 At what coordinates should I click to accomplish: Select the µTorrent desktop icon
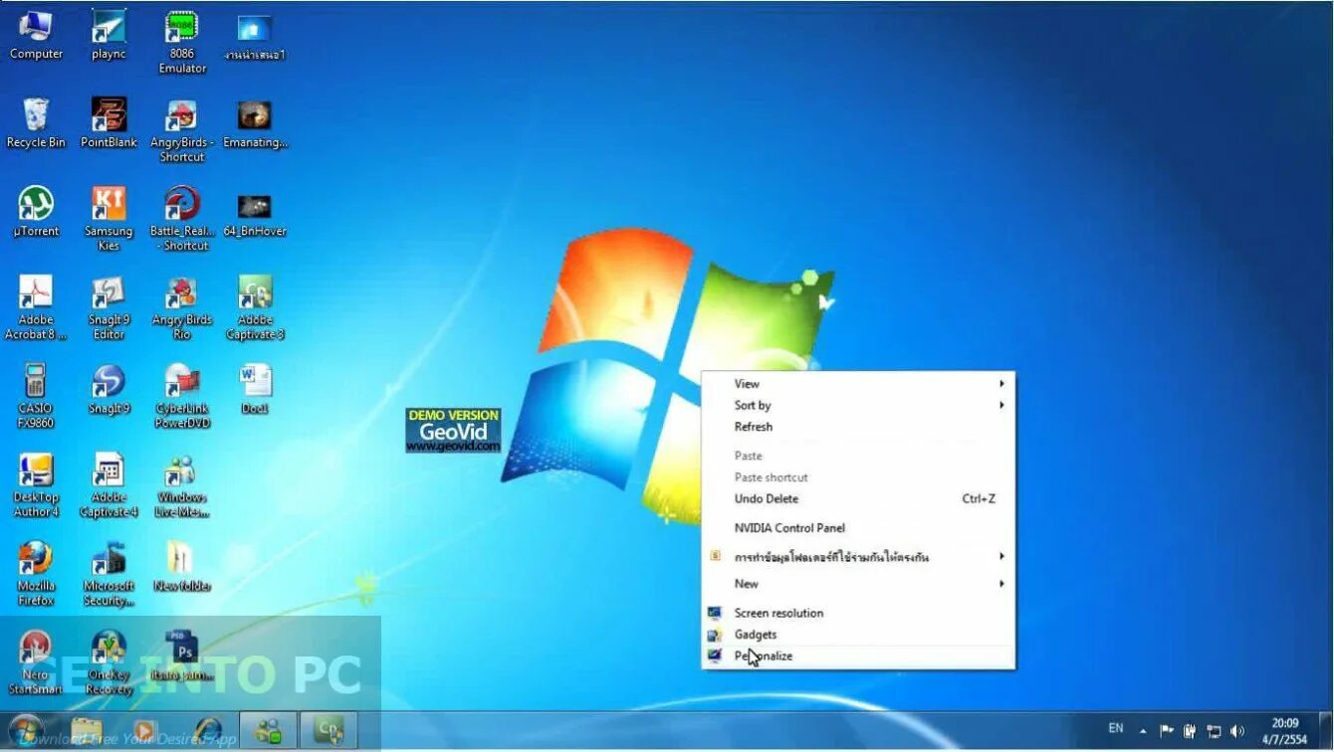pos(36,212)
